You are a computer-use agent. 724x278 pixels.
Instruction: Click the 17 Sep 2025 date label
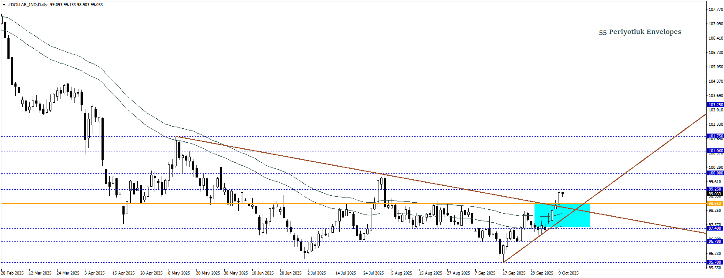(x=514, y=273)
